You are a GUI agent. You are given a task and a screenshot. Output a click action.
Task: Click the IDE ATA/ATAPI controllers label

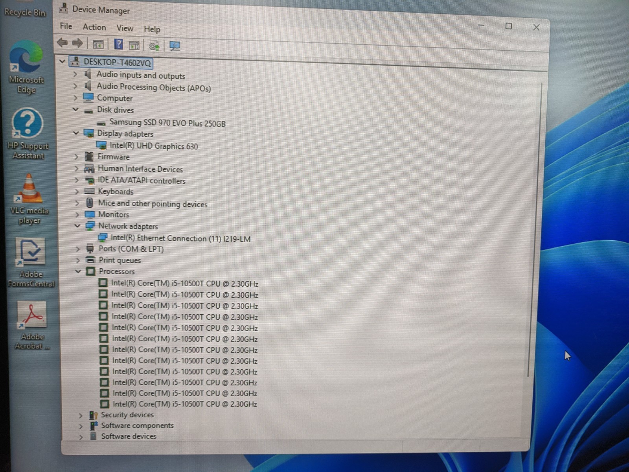point(142,181)
